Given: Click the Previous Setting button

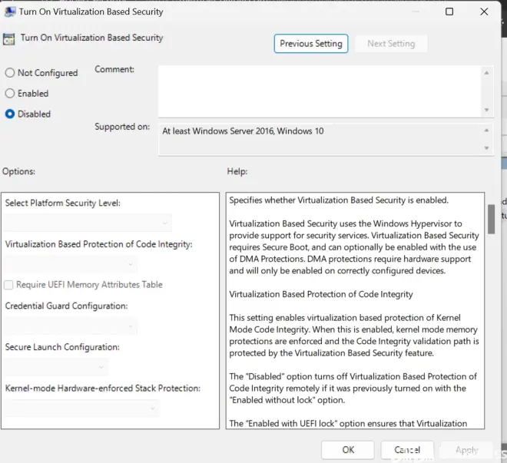Looking at the screenshot, I should point(311,44).
